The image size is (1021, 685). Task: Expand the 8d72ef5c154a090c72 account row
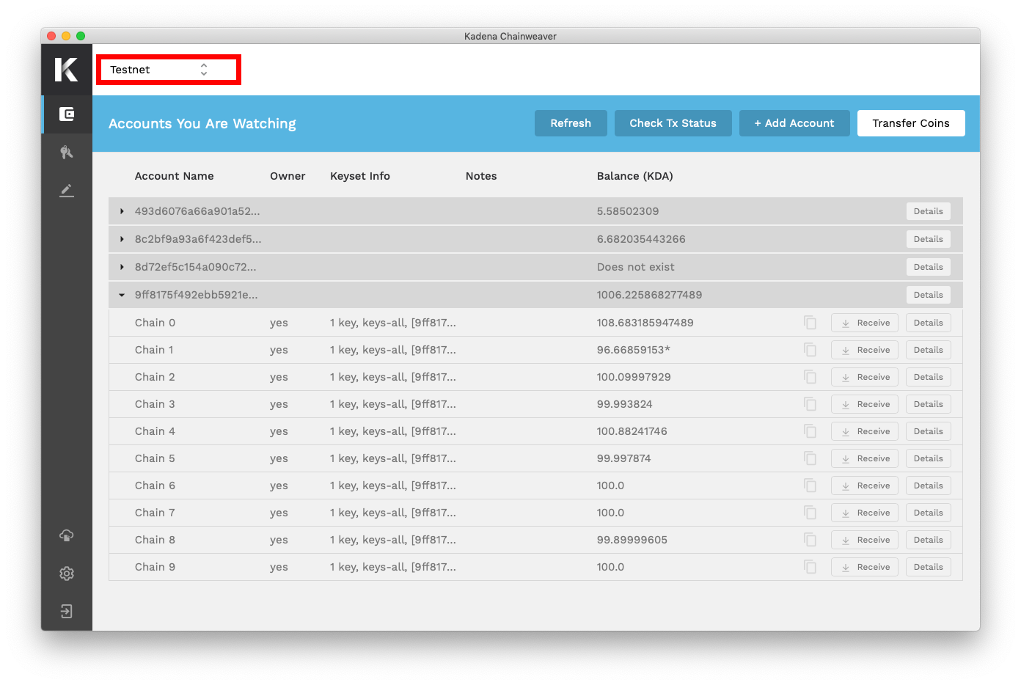point(122,267)
